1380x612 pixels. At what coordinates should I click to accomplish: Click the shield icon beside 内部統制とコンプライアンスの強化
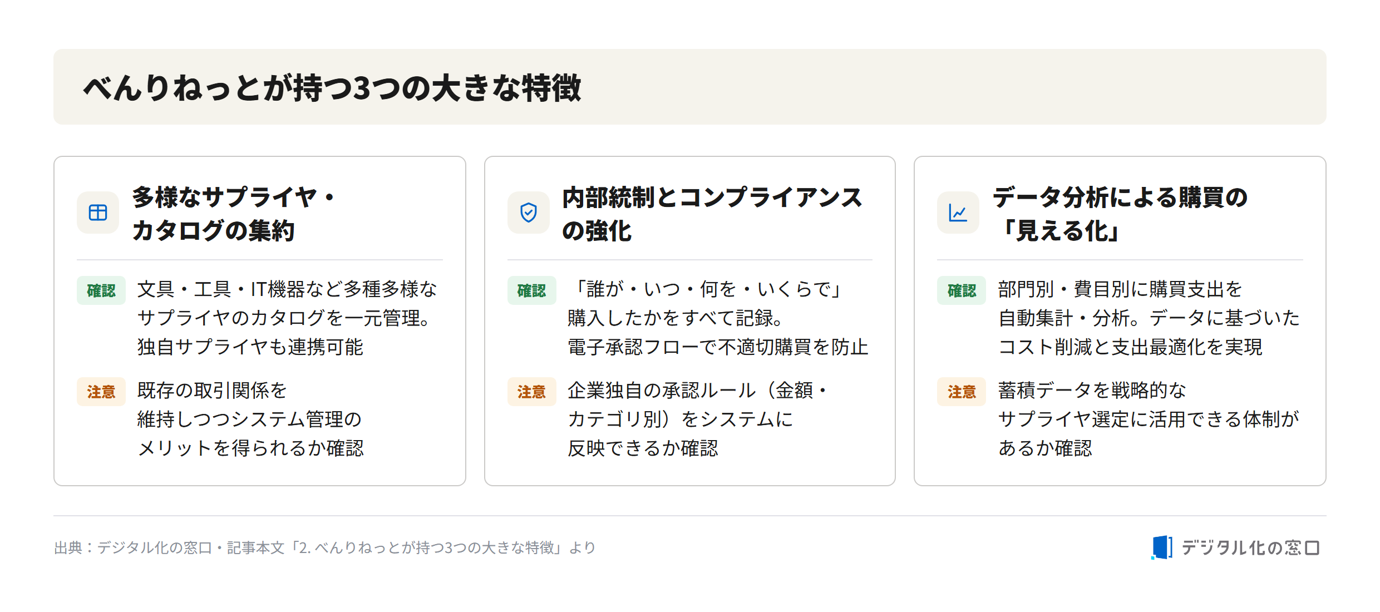point(528,213)
